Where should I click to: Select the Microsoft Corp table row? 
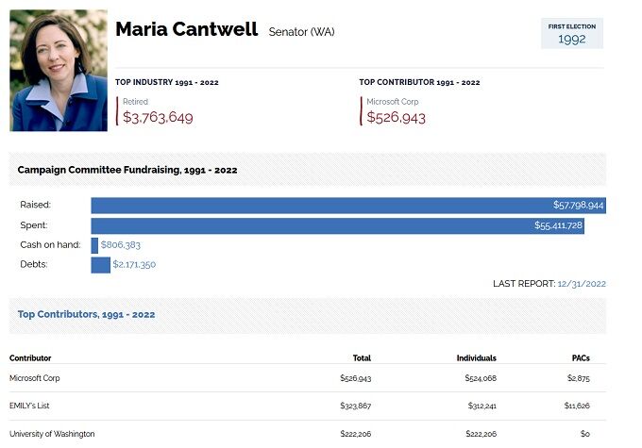[x=308, y=378]
